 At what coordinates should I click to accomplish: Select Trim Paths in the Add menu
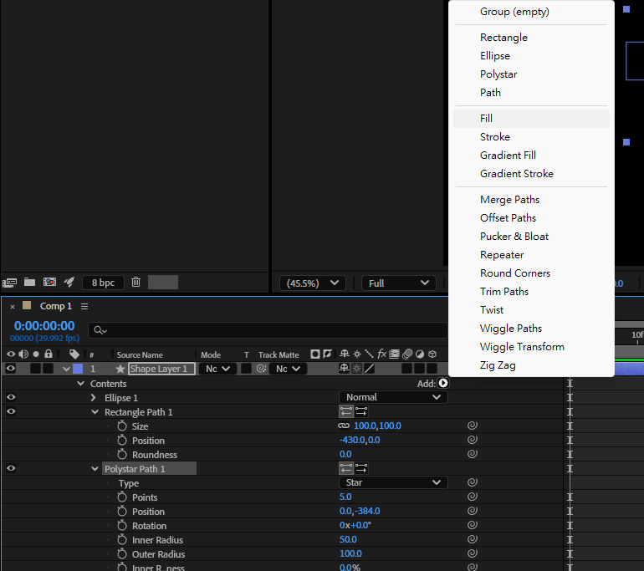tap(504, 292)
